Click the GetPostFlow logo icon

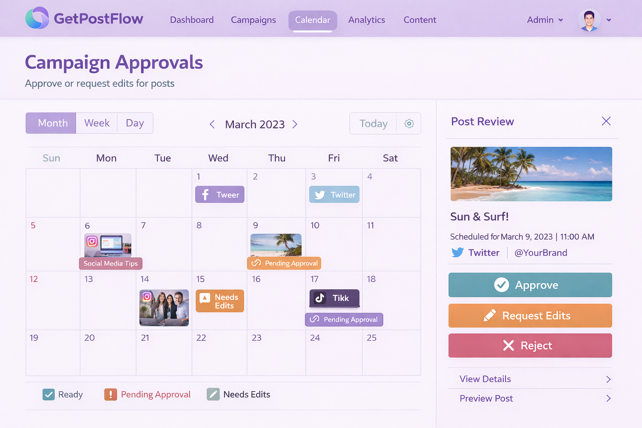pyautogui.click(x=37, y=18)
